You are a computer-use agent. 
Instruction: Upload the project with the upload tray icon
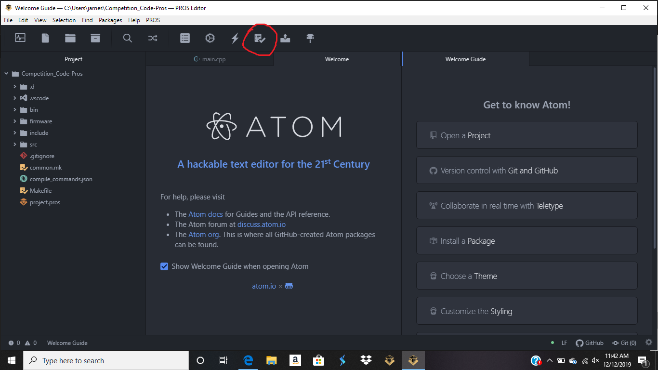point(285,38)
